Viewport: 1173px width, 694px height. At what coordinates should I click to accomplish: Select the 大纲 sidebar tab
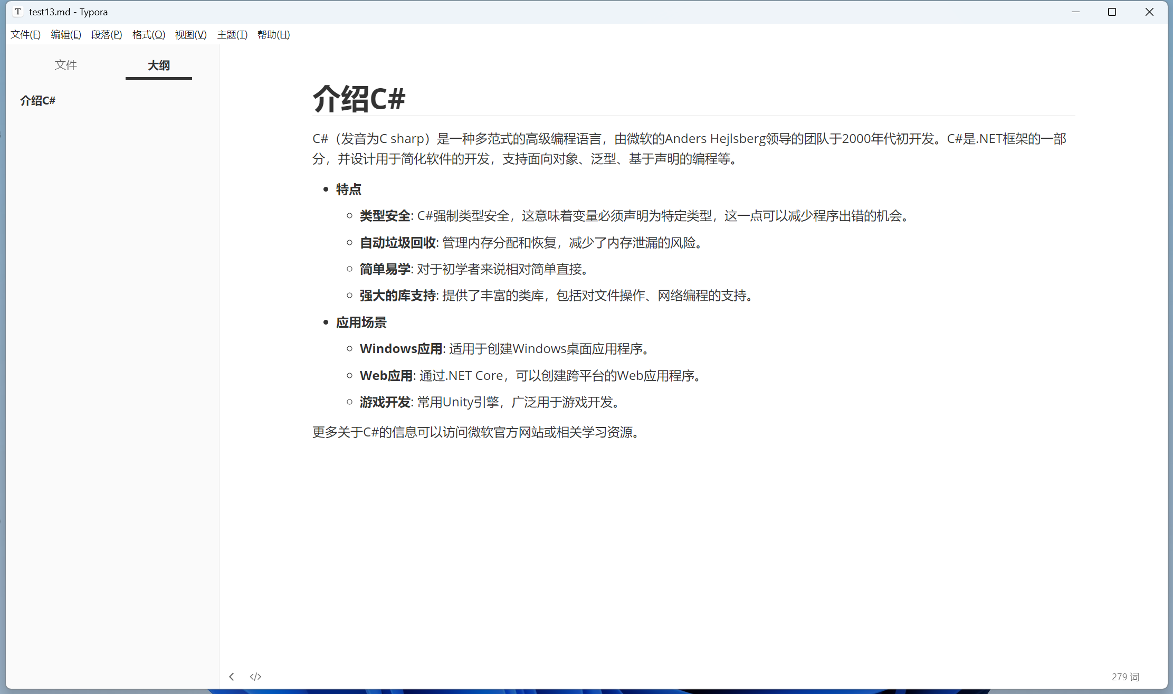pyautogui.click(x=158, y=65)
